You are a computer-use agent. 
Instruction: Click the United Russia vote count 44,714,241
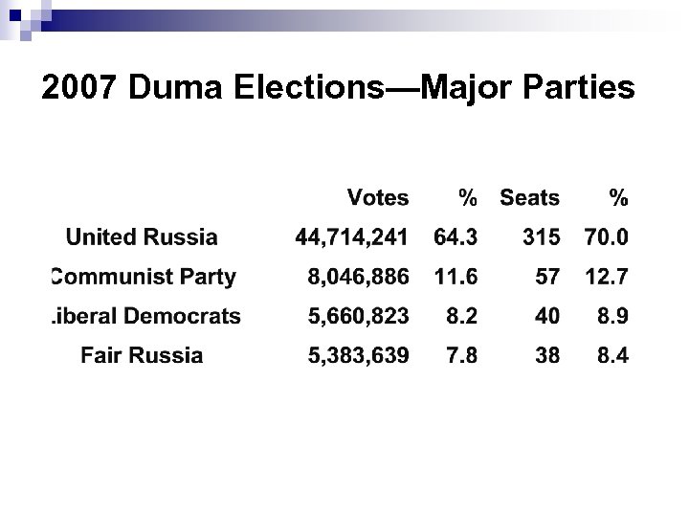(351, 237)
